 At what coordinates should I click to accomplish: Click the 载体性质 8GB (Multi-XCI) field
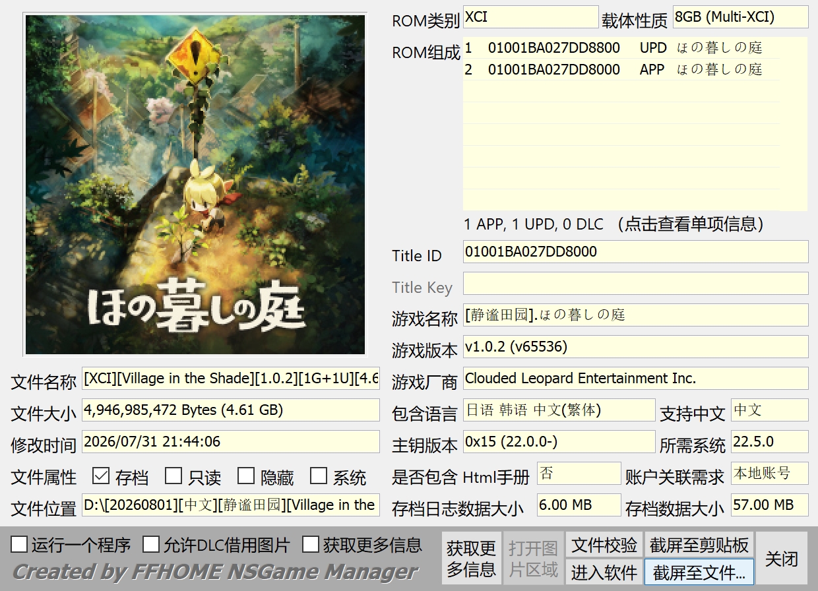740,17
